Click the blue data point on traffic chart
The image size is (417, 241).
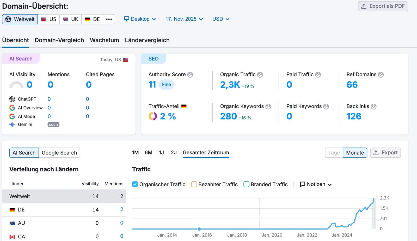199,229
